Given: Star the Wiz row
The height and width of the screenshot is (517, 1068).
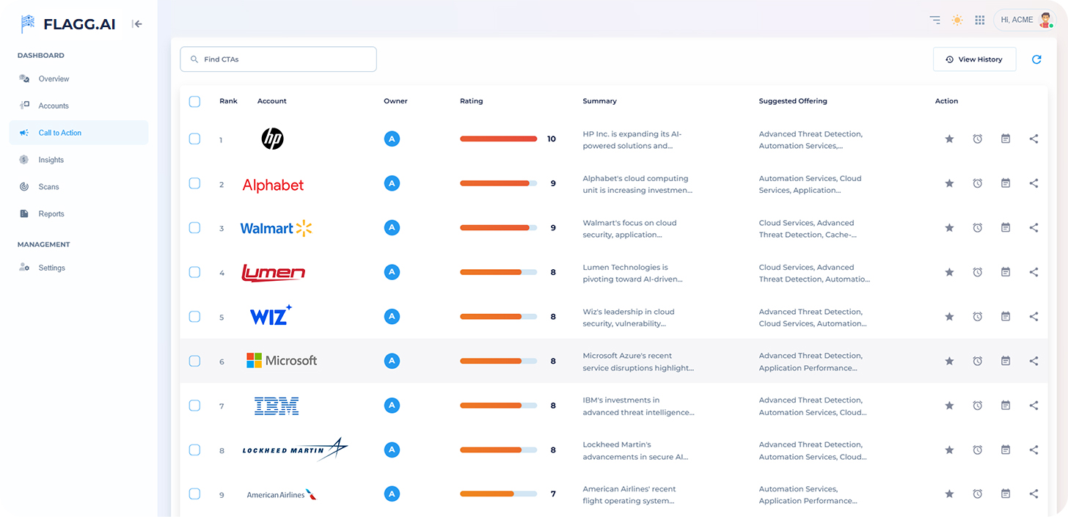Looking at the screenshot, I should pos(949,317).
